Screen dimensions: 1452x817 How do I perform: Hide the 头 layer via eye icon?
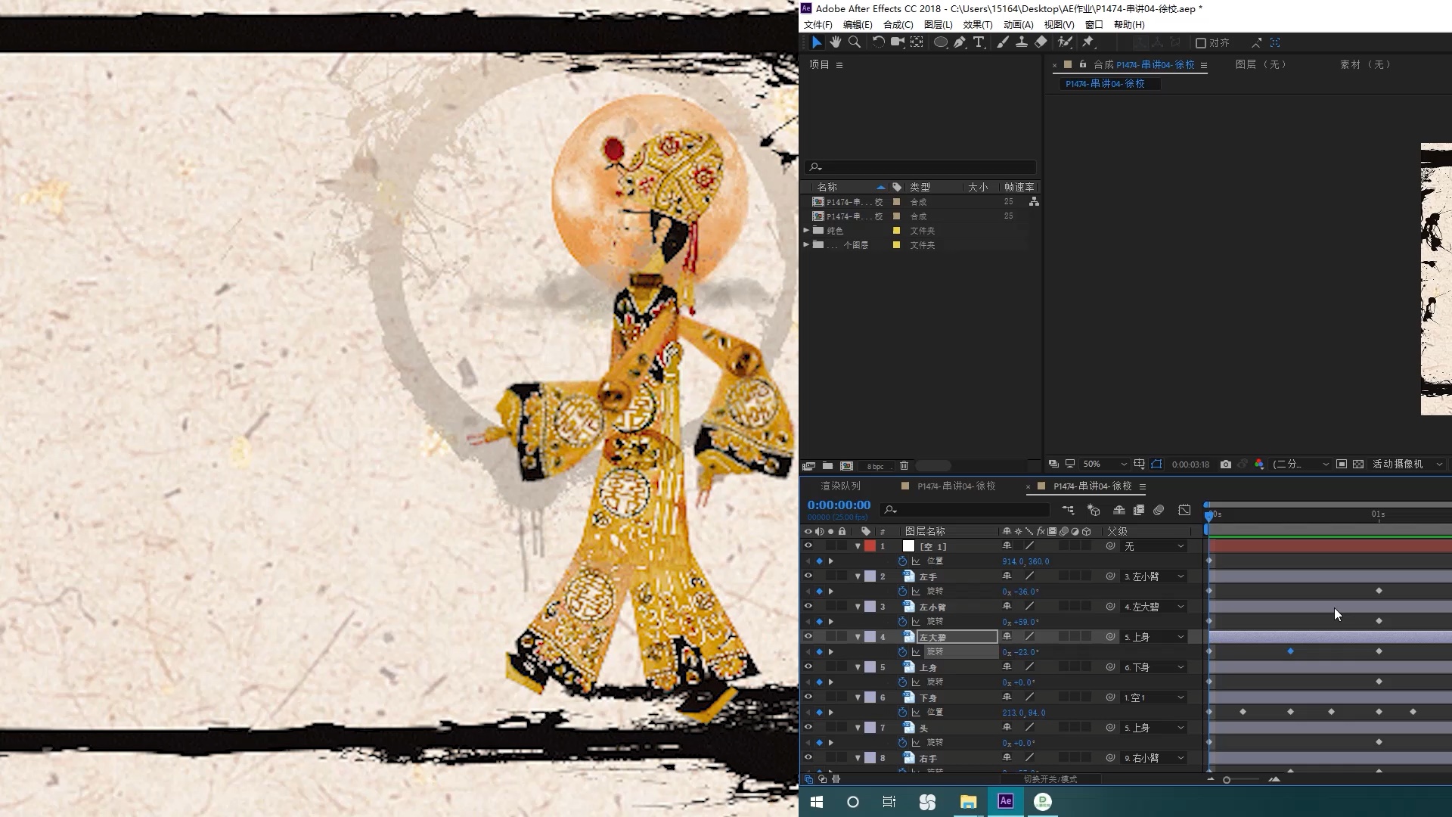tap(808, 728)
